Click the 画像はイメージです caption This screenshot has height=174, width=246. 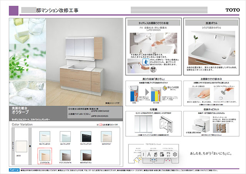[112, 103]
